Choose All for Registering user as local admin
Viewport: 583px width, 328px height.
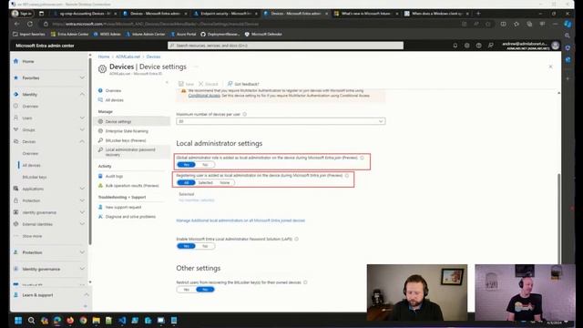(186, 182)
